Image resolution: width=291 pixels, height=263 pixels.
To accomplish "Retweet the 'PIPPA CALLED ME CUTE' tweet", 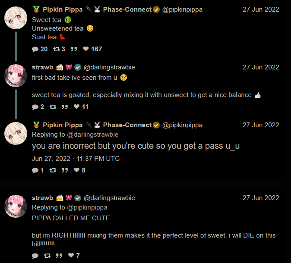I will point(47,256).
